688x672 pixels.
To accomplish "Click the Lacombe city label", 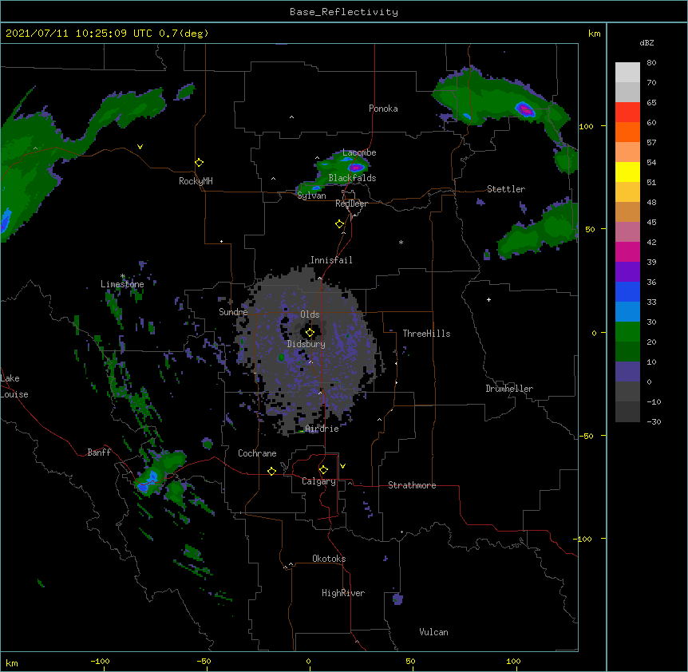I will coord(359,152).
